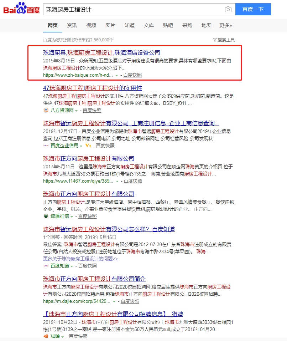The width and height of the screenshot is (287, 341).
Task: Click result count text 百度为您找到相关结果约2,560,000个
Action: click(x=78, y=40)
